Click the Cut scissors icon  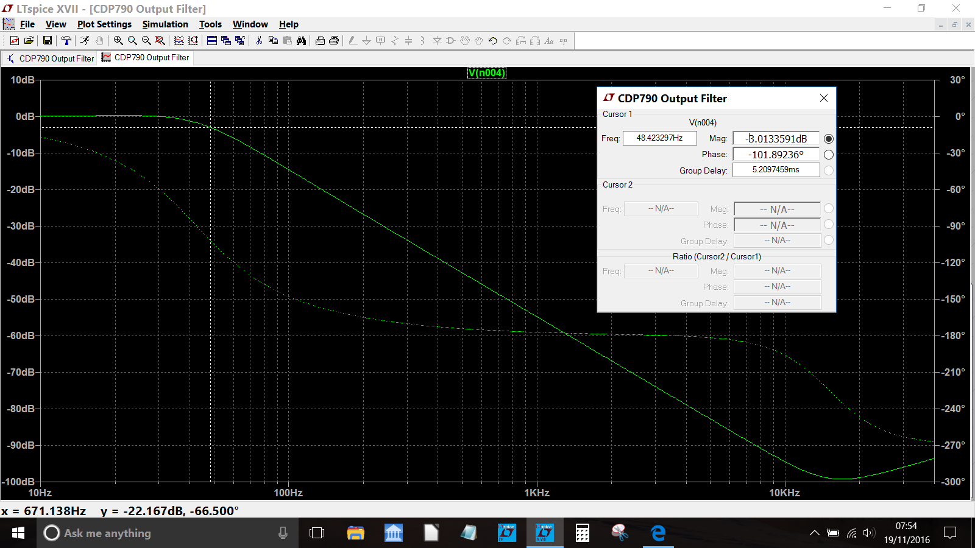tap(259, 41)
